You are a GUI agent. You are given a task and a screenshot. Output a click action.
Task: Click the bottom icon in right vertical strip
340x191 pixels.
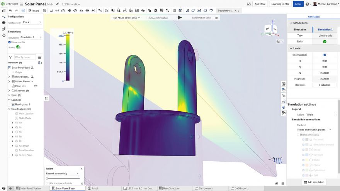(284, 113)
